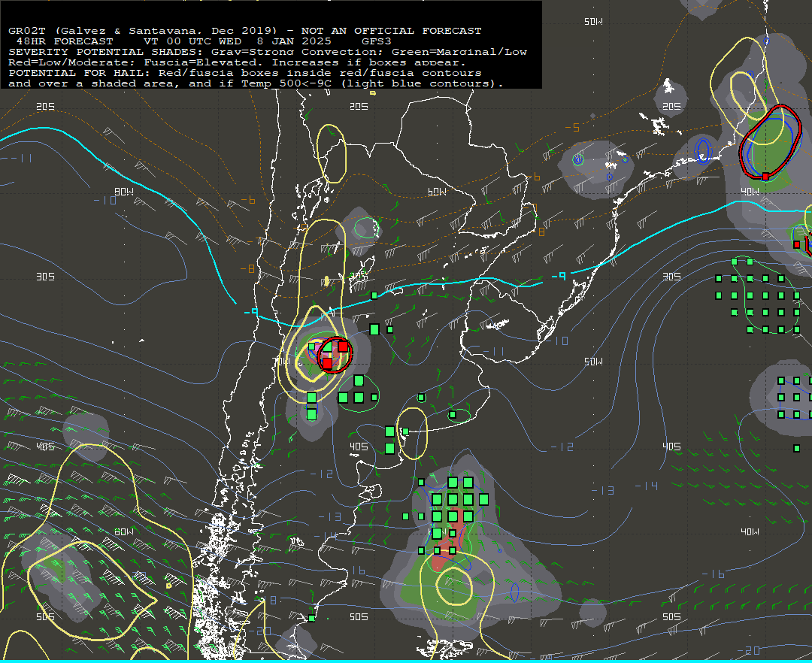Click the inner yellow circle in the southern Atlantic shaded area
Screen dimensions: 812x663
pos(454,586)
